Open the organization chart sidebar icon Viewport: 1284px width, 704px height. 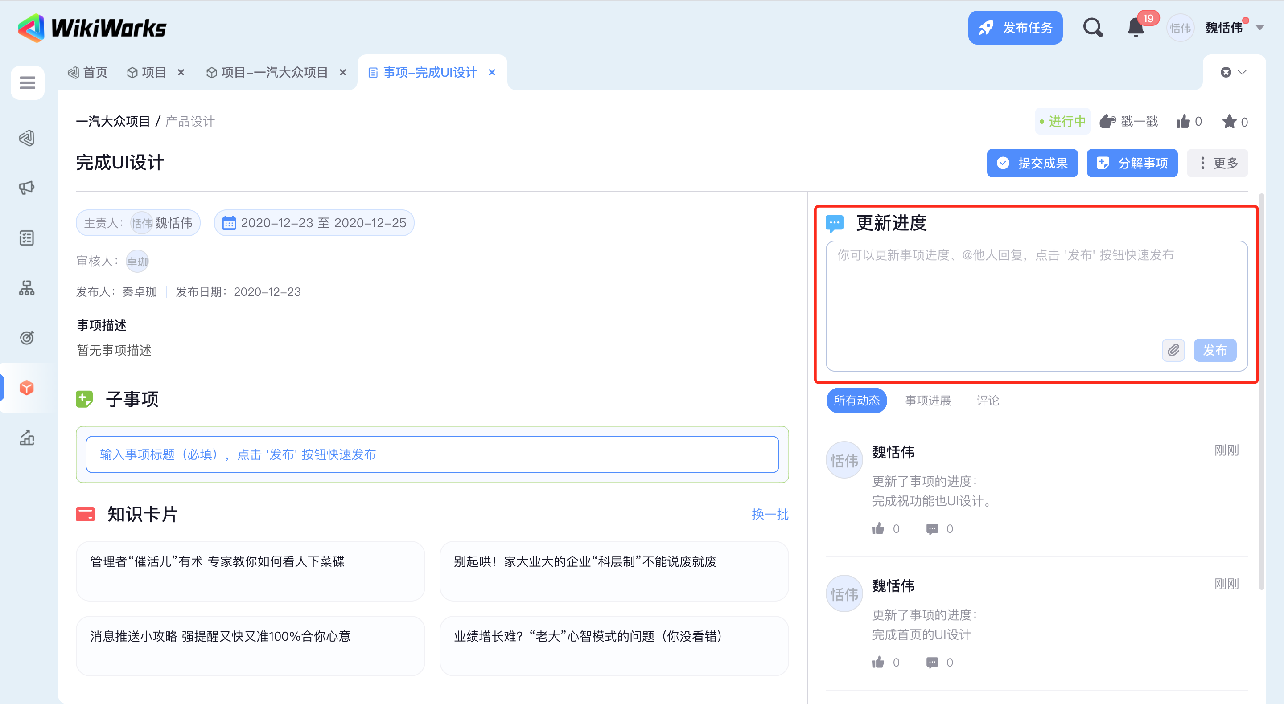(27, 288)
